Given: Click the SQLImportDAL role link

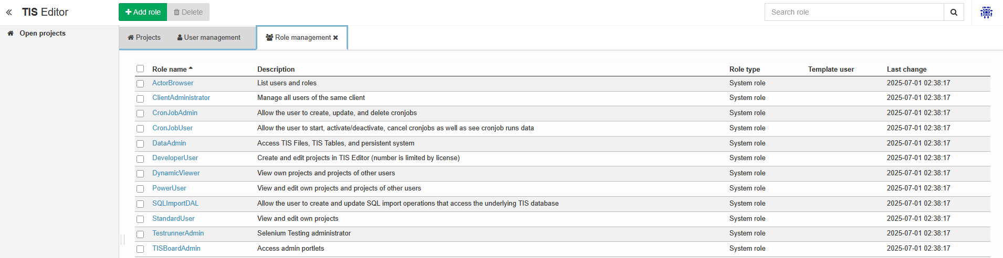Looking at the screenshot, I should click(x=175, y=204).
